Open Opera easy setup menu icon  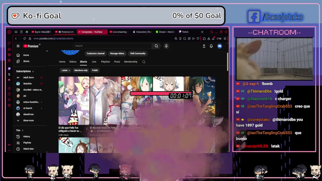(x=225, y=38)
